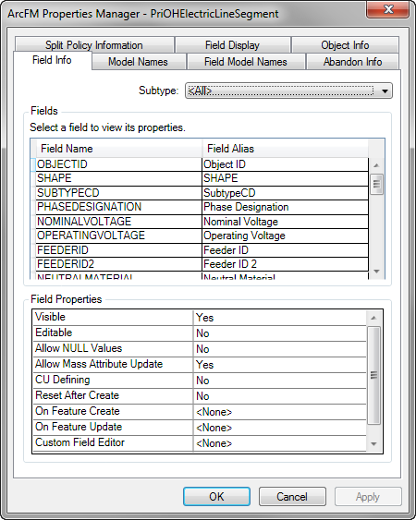
Task: Select the OPERATINGVOLTAGE field
Action: 119,236
